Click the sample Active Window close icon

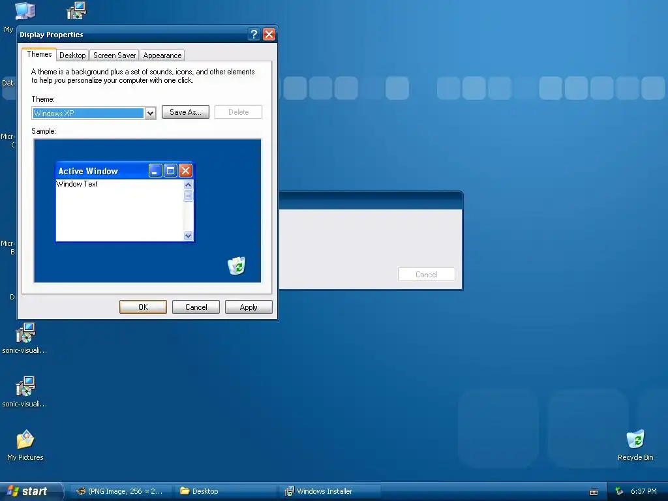coord(185,171)
